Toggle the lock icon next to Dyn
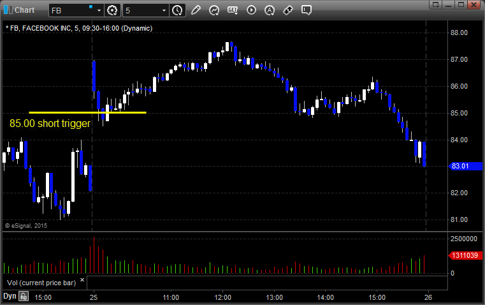This screenshot has height=305, width=485. tap(23, 296)
